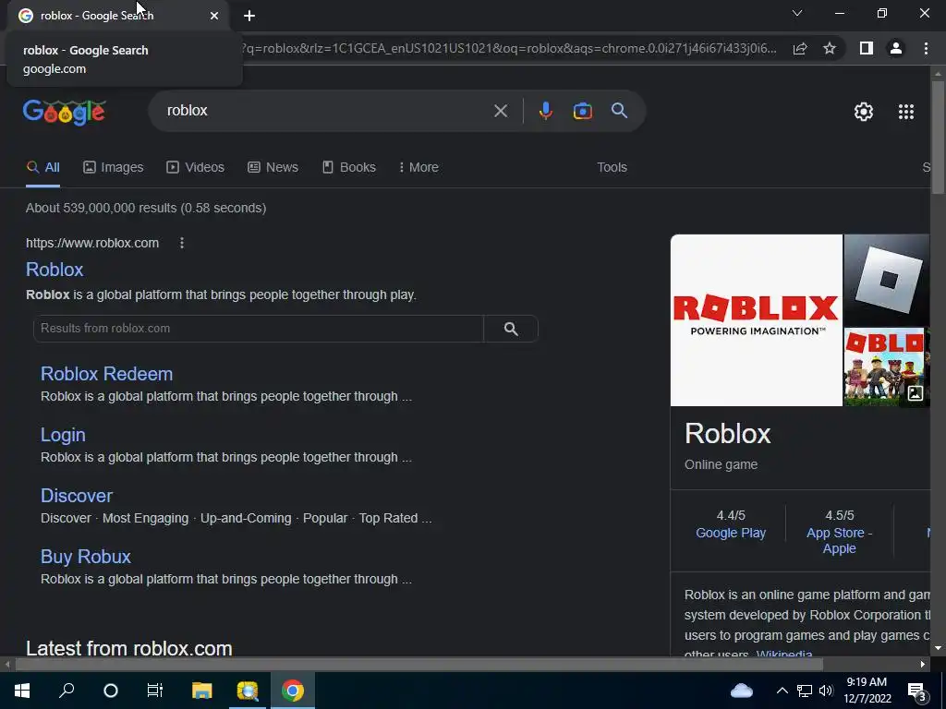Click the horizontal scrollbar thumb
This screenshot has height=709, width=946.
click(x=418, y=665)
